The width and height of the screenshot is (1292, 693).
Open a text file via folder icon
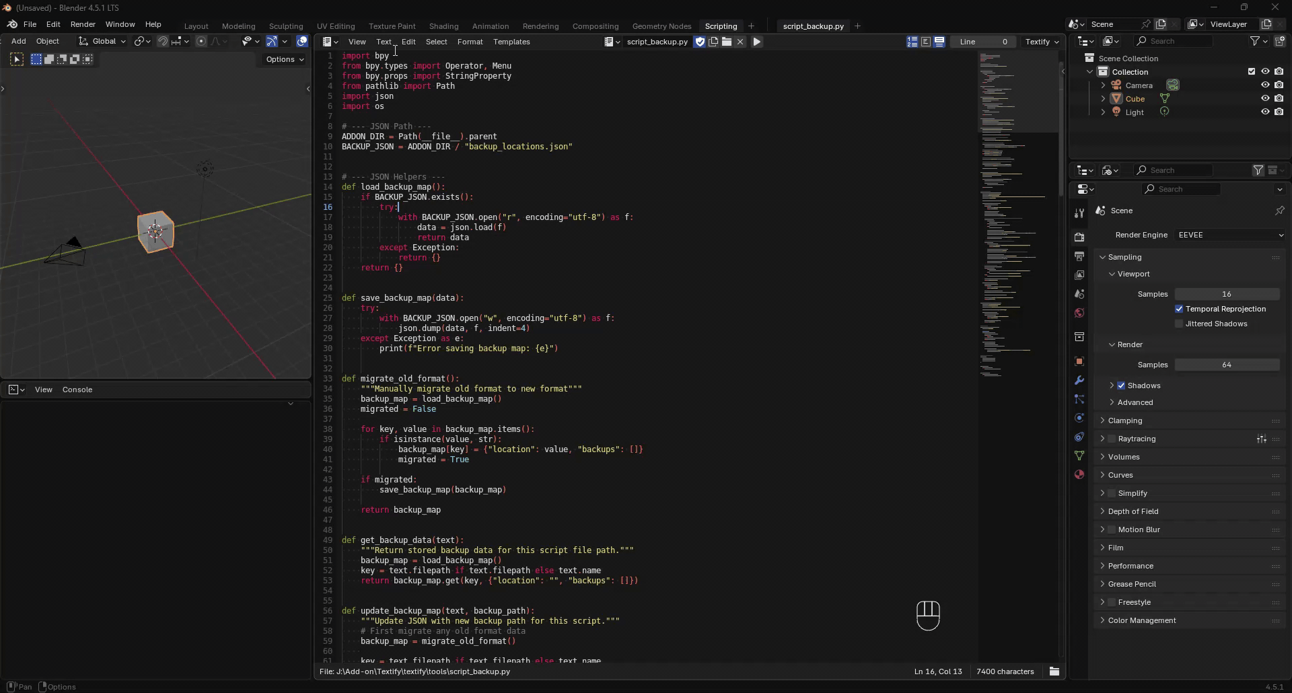coord(727,42)
